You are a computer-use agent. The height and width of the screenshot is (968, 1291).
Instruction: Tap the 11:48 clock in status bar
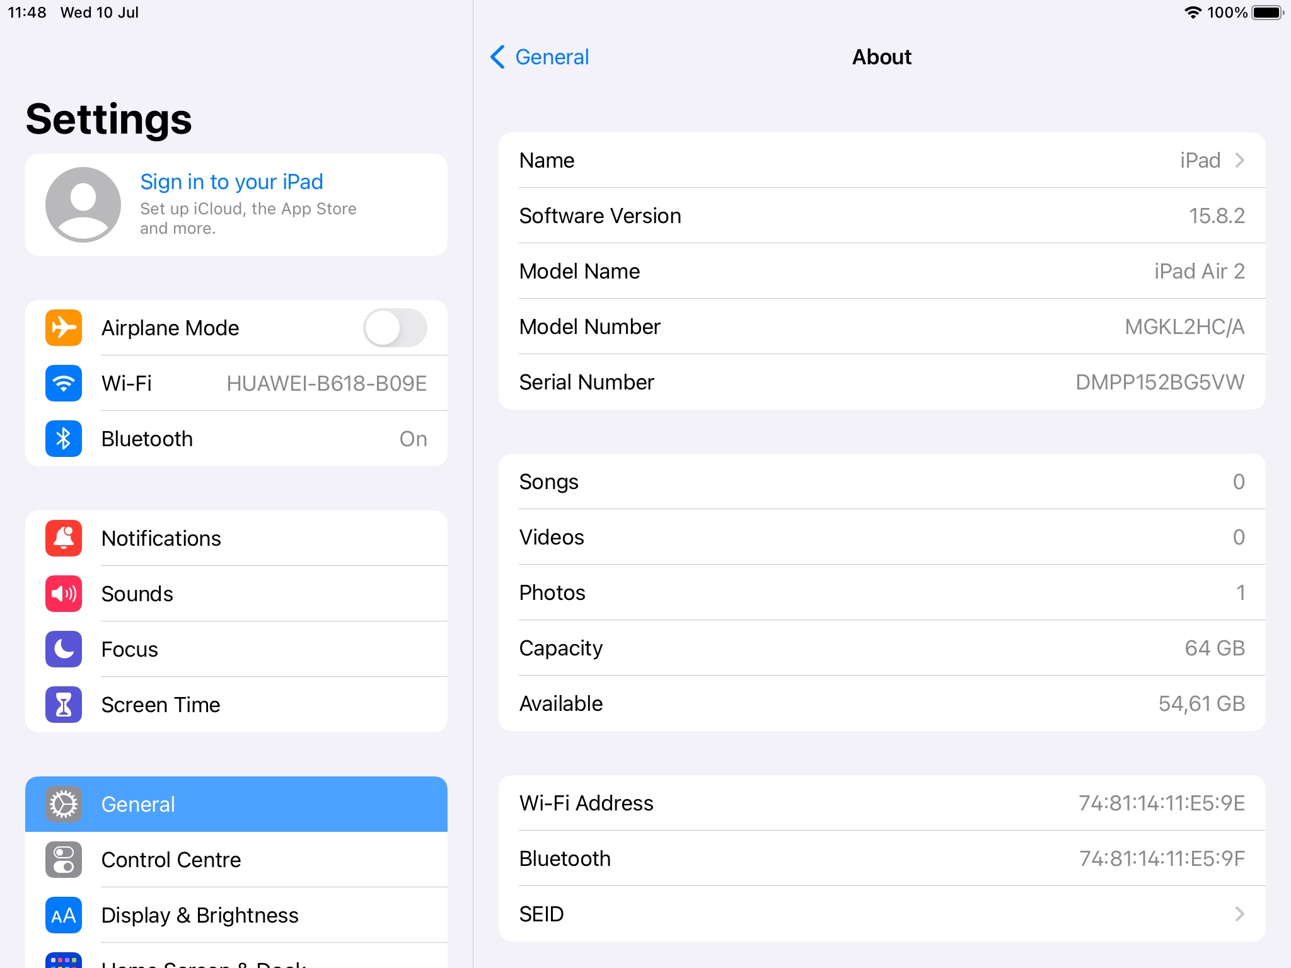point(27,13)
